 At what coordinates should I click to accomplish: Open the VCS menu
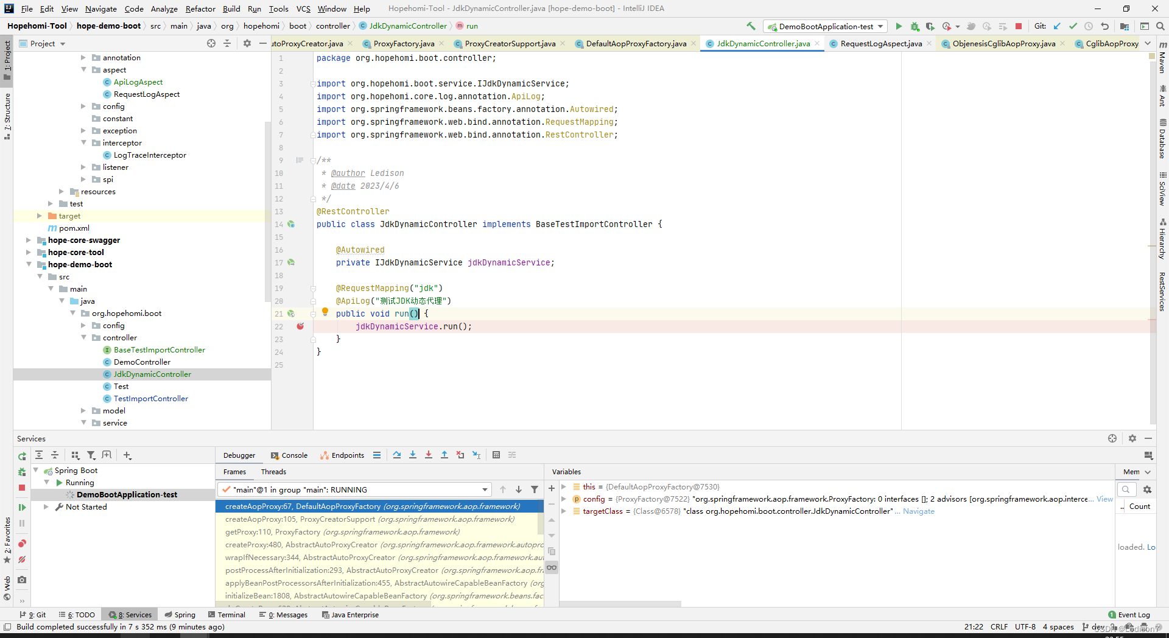303,9
